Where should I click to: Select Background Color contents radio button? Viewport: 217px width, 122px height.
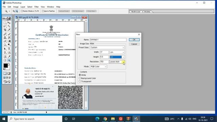point(80,78)
